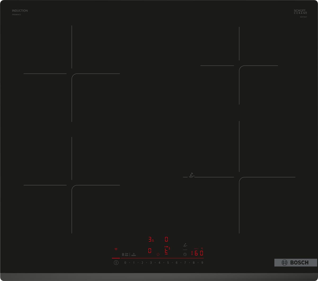Select the top-right zone display showing 0
The height and width of the screenshot is (281, 318).
(x=166, y=240)
